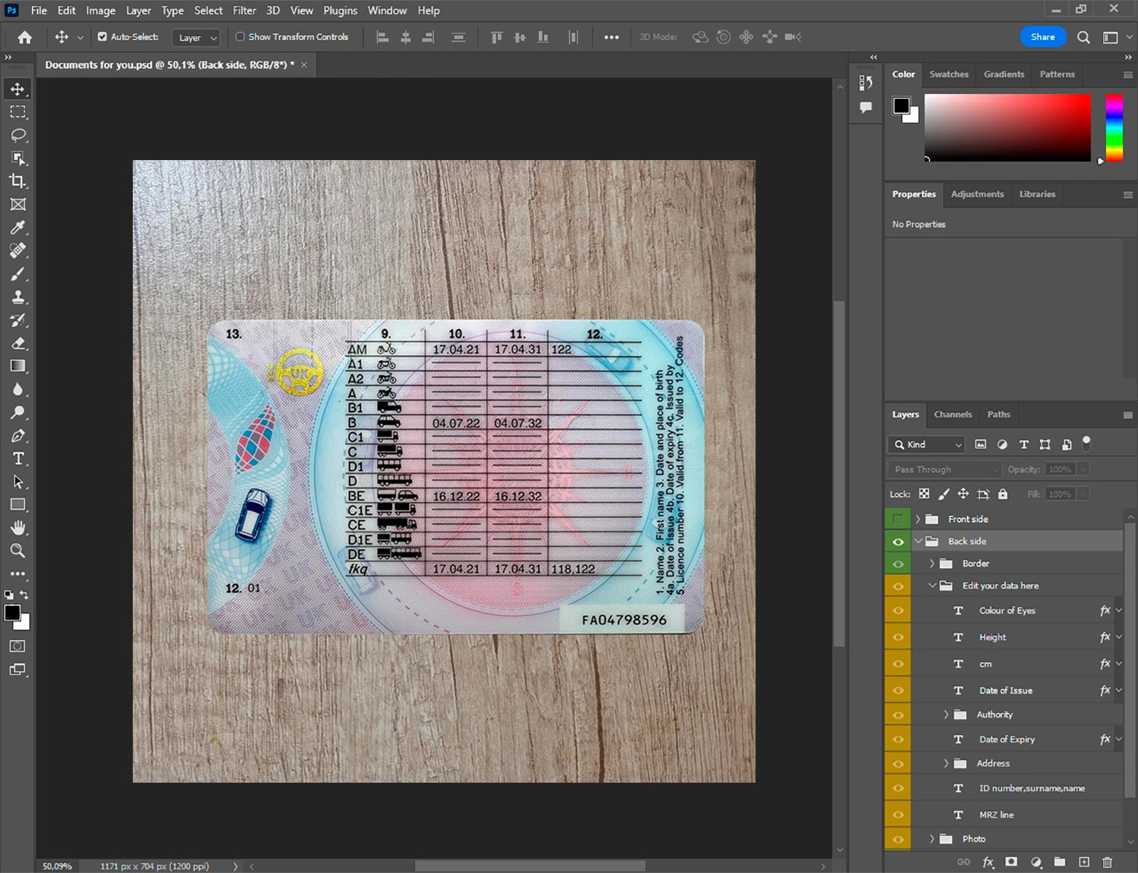Open the Auto-Select Layer dropdown
The width and height of the screenshot is (1138, 873).
196,37
